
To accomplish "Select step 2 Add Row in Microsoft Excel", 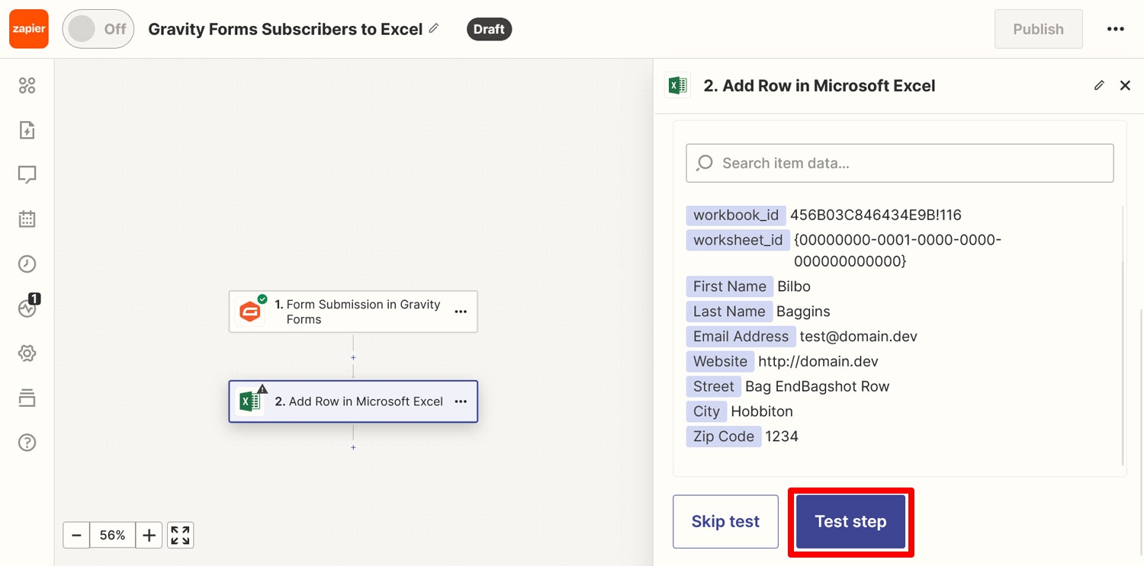I will click(x=353, y=401).
